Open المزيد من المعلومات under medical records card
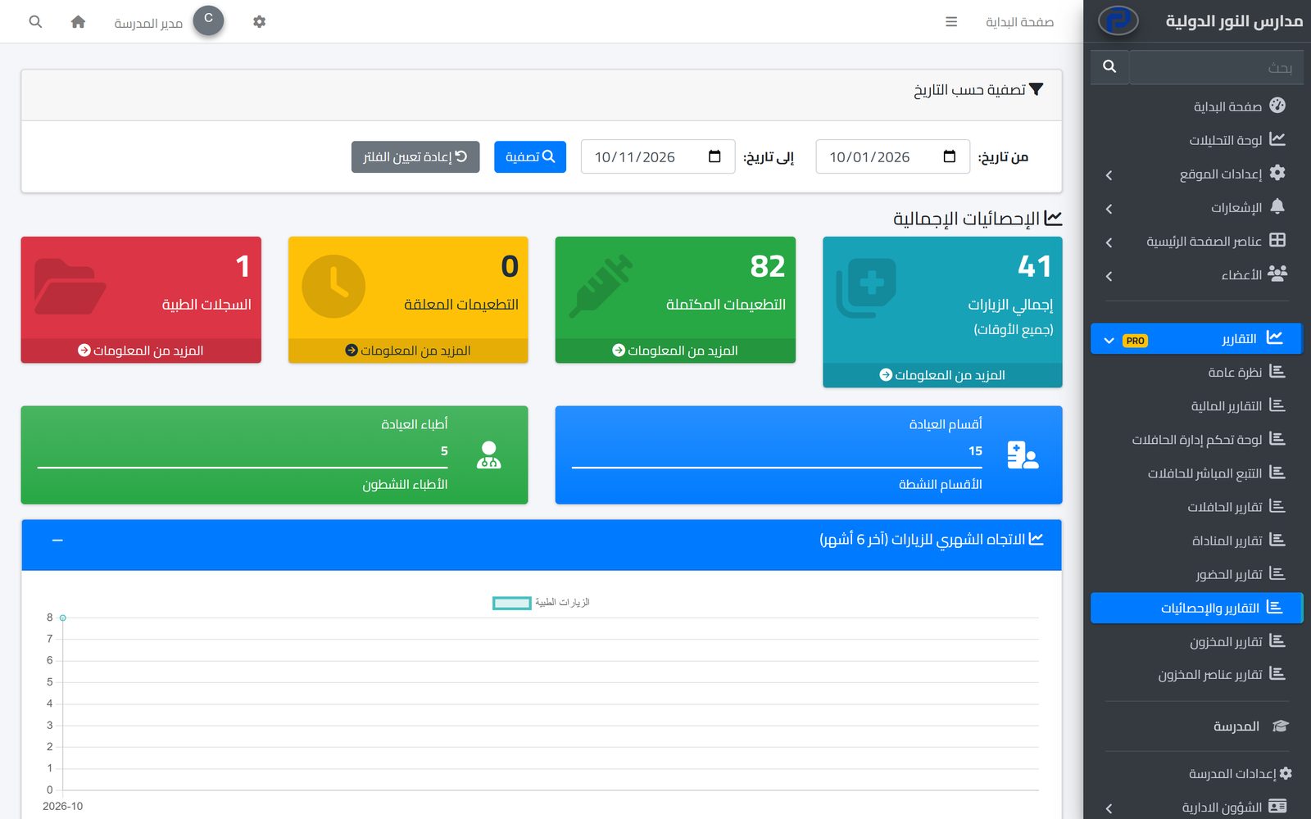1311x819 pixels. tap(141, 351)
